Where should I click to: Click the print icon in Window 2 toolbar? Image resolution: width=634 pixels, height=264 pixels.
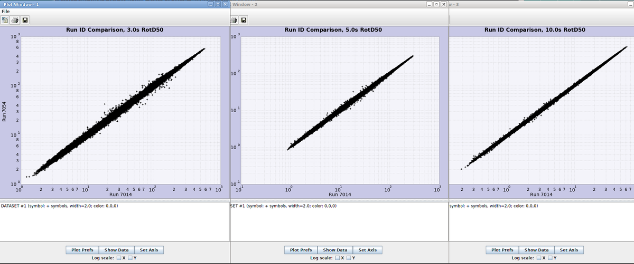click(x=235, y=21)
